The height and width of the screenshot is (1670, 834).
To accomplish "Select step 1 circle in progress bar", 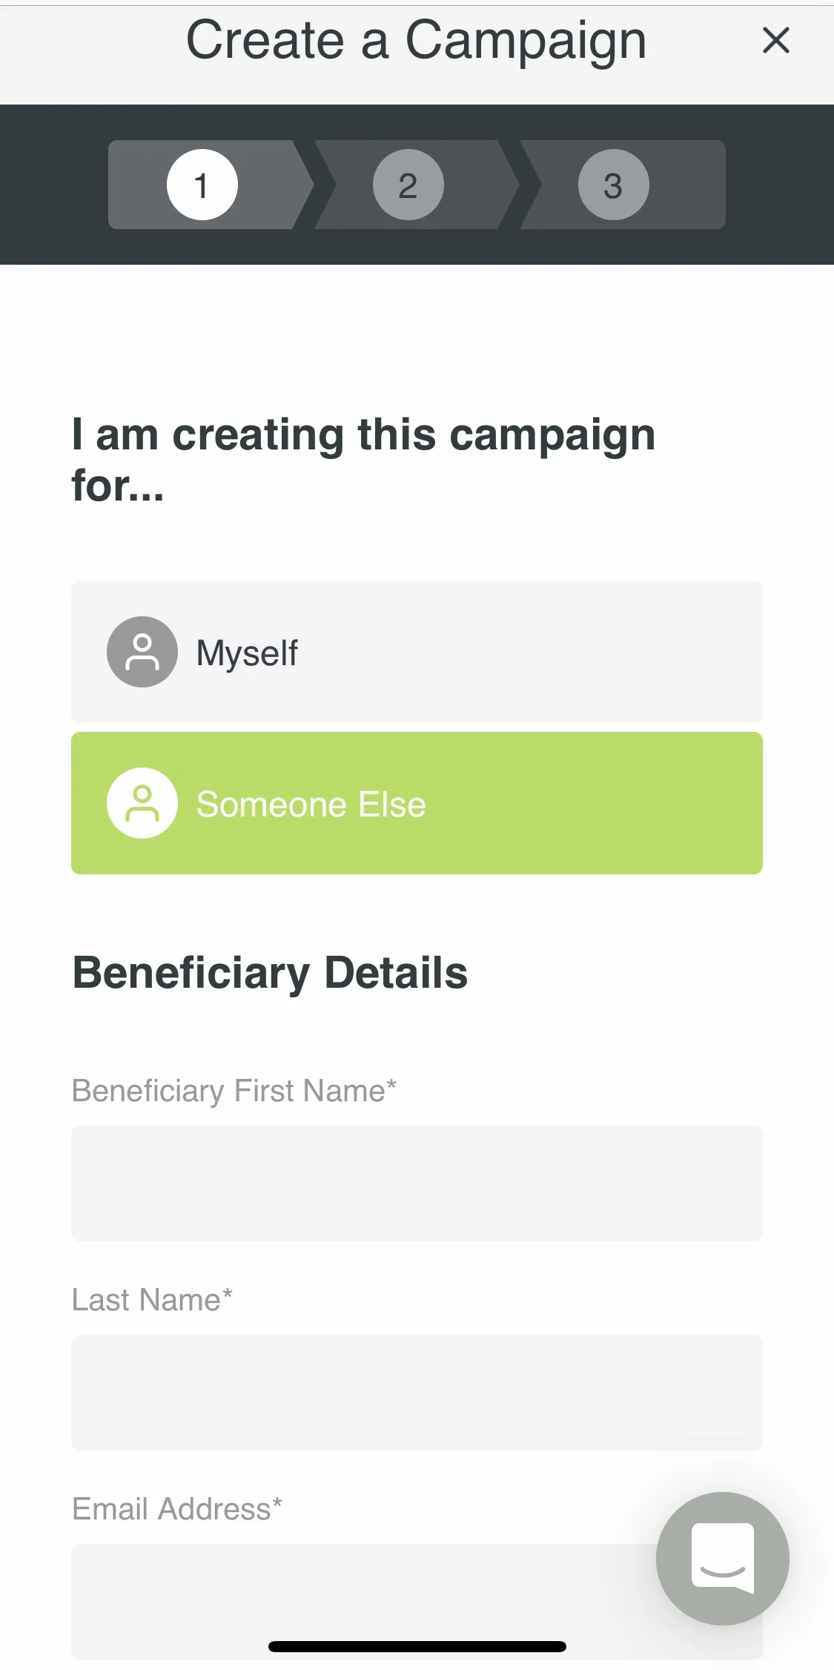I will point(202,185).
